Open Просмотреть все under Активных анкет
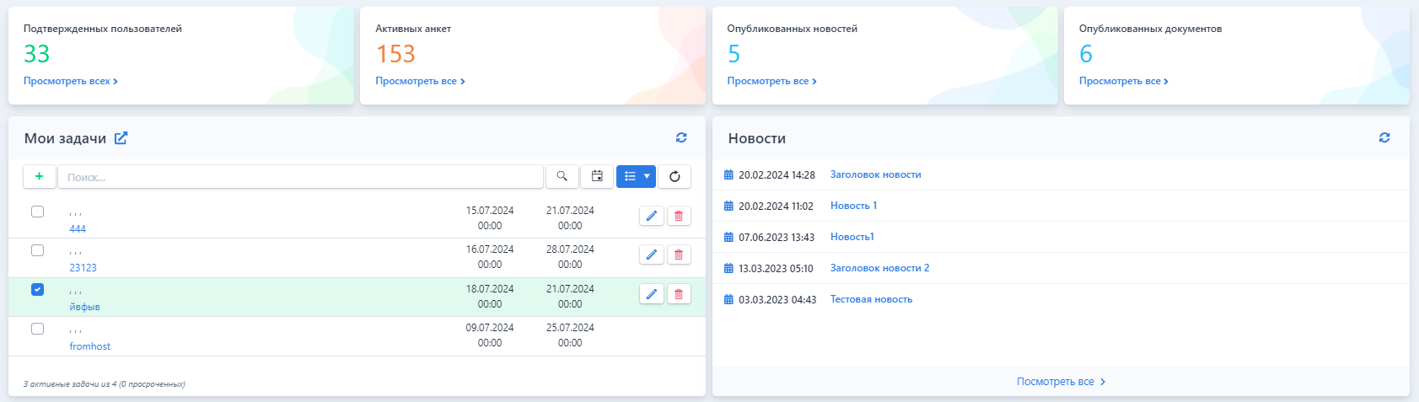 pos(420,81)
